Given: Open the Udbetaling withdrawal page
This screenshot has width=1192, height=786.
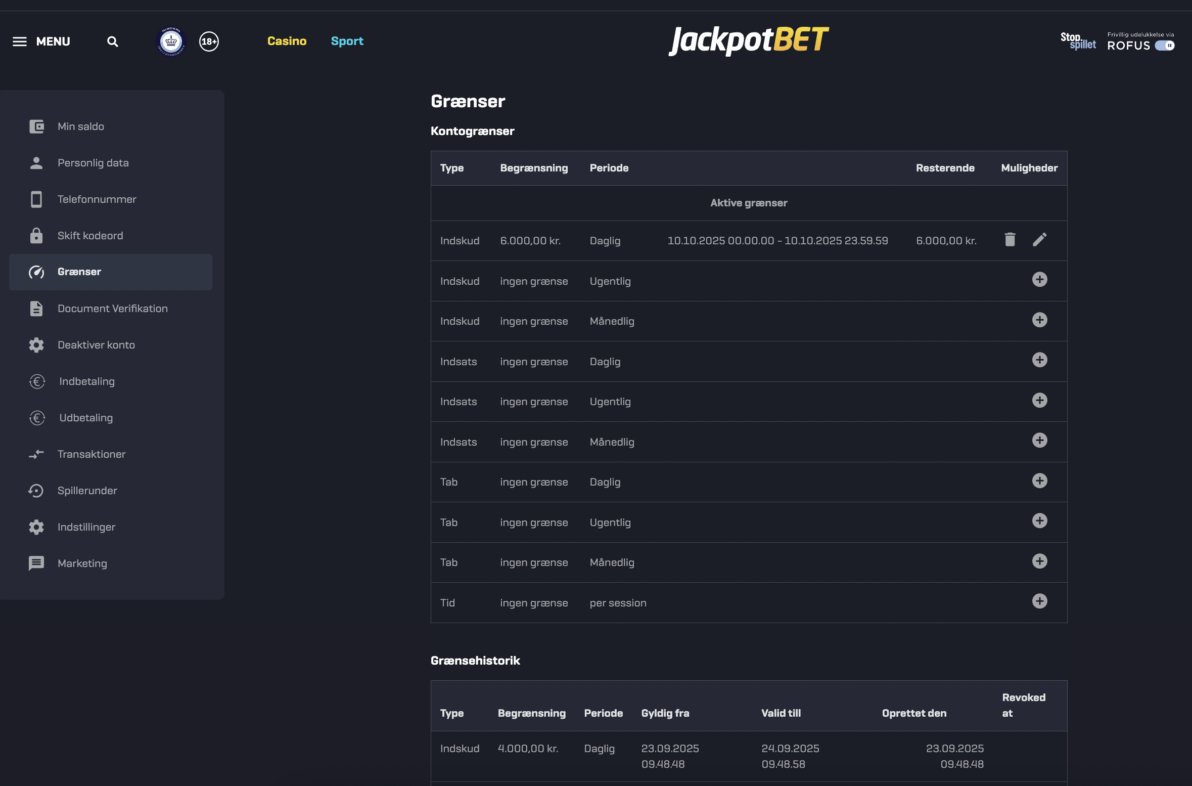Looking at the screenshot, I should click(x=86, y=418).
